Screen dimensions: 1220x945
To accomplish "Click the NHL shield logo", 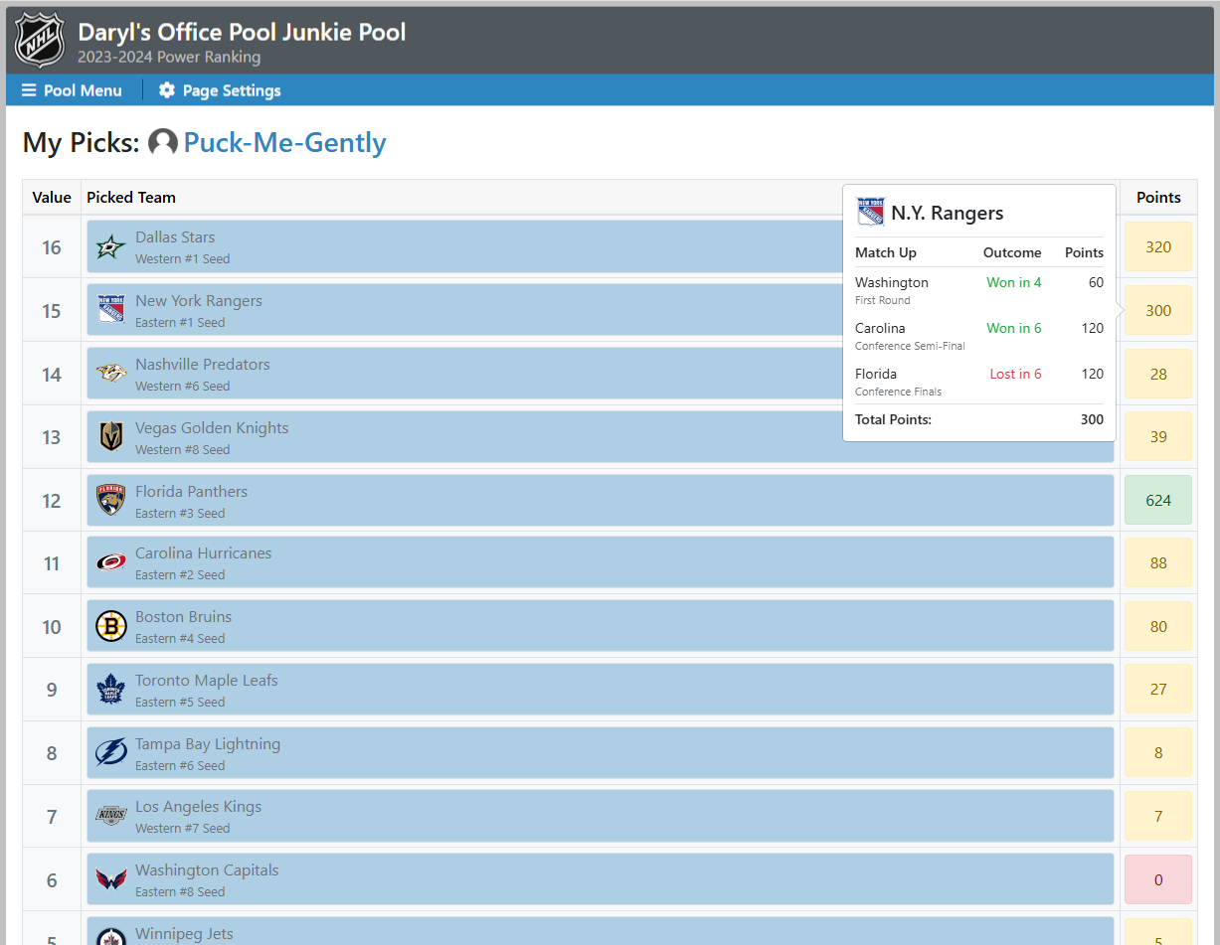I will 40,41.
